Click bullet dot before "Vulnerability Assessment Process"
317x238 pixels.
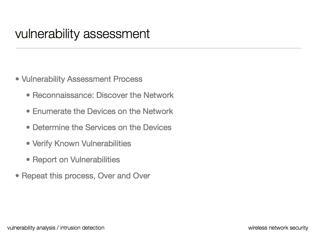pyautogui.click(x=17, y=79)
